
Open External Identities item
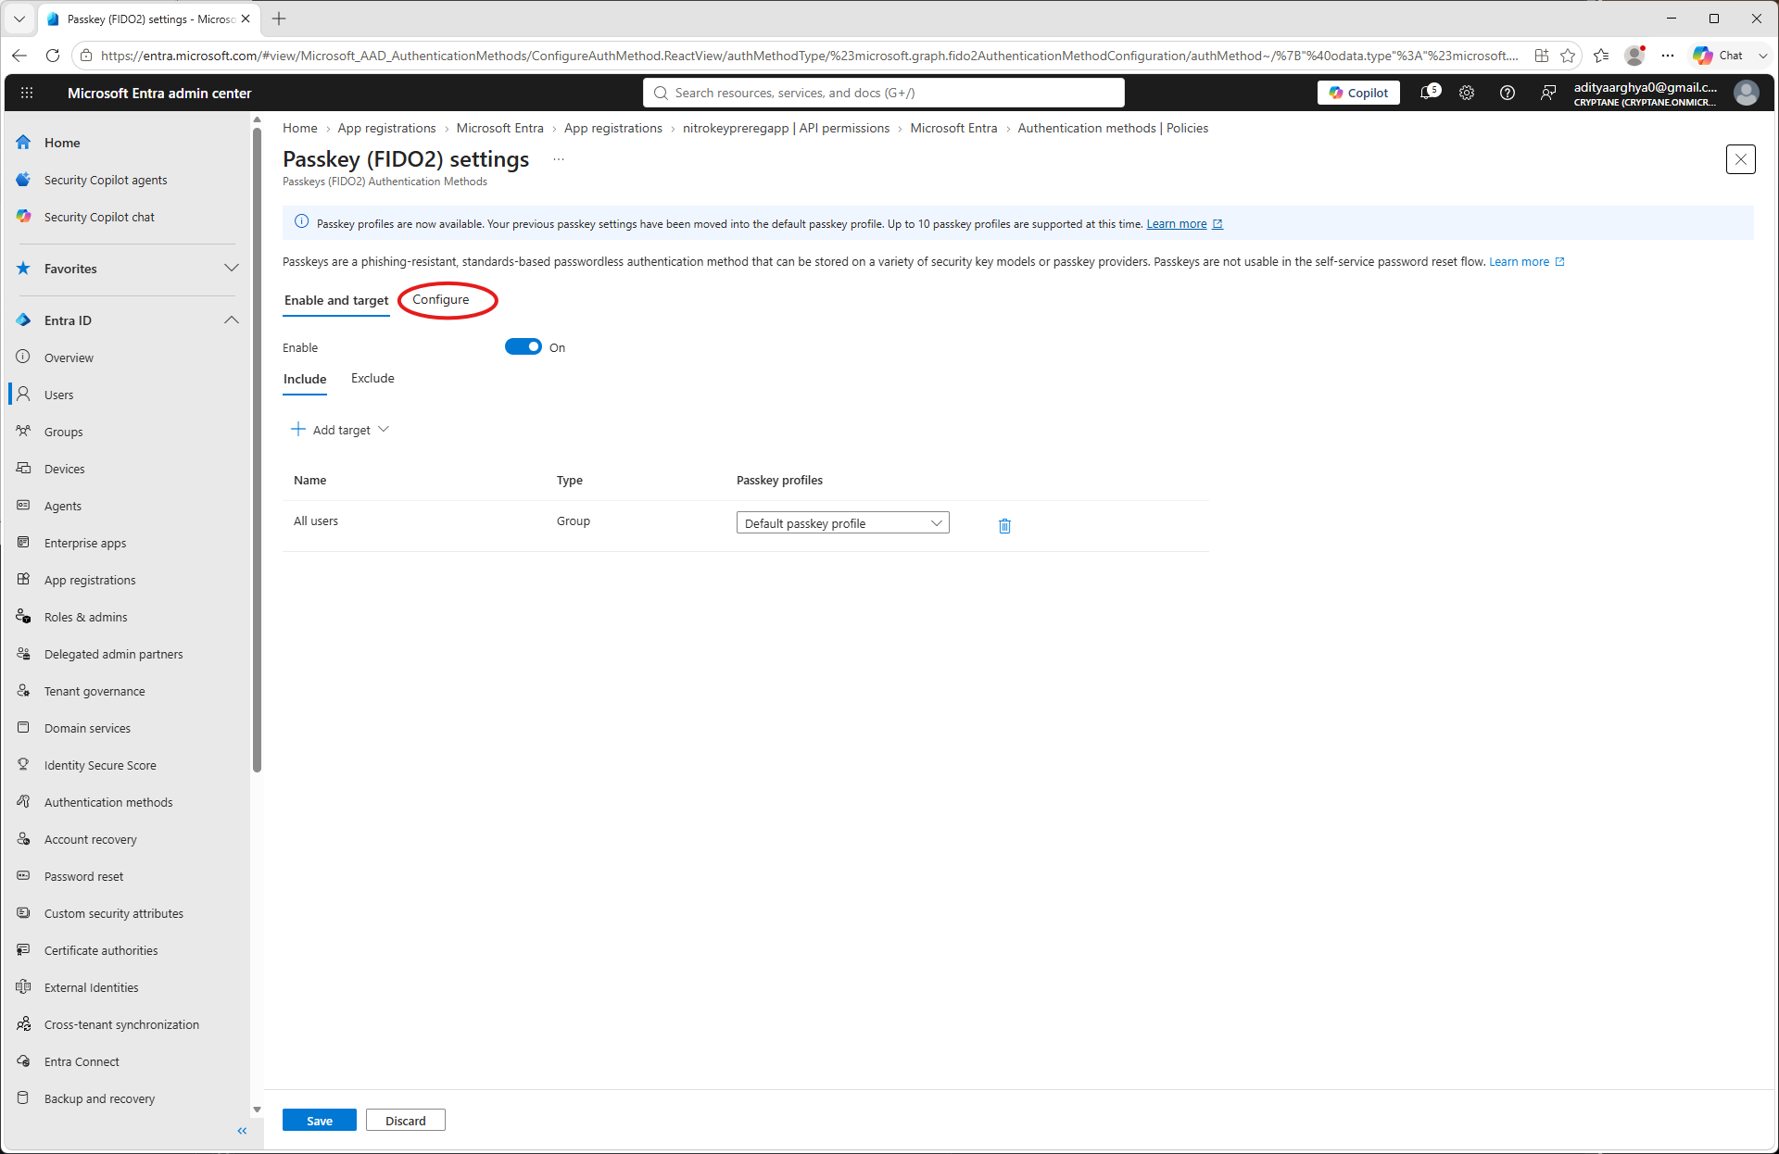(91, 987)
